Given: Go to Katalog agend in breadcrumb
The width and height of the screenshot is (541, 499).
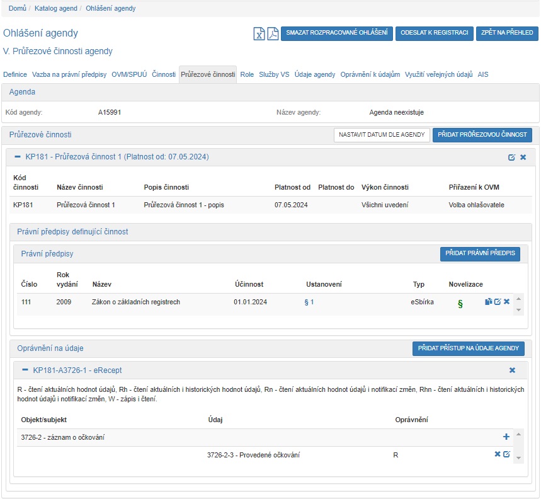Looking at the screenshot, I should pos(56,8).
